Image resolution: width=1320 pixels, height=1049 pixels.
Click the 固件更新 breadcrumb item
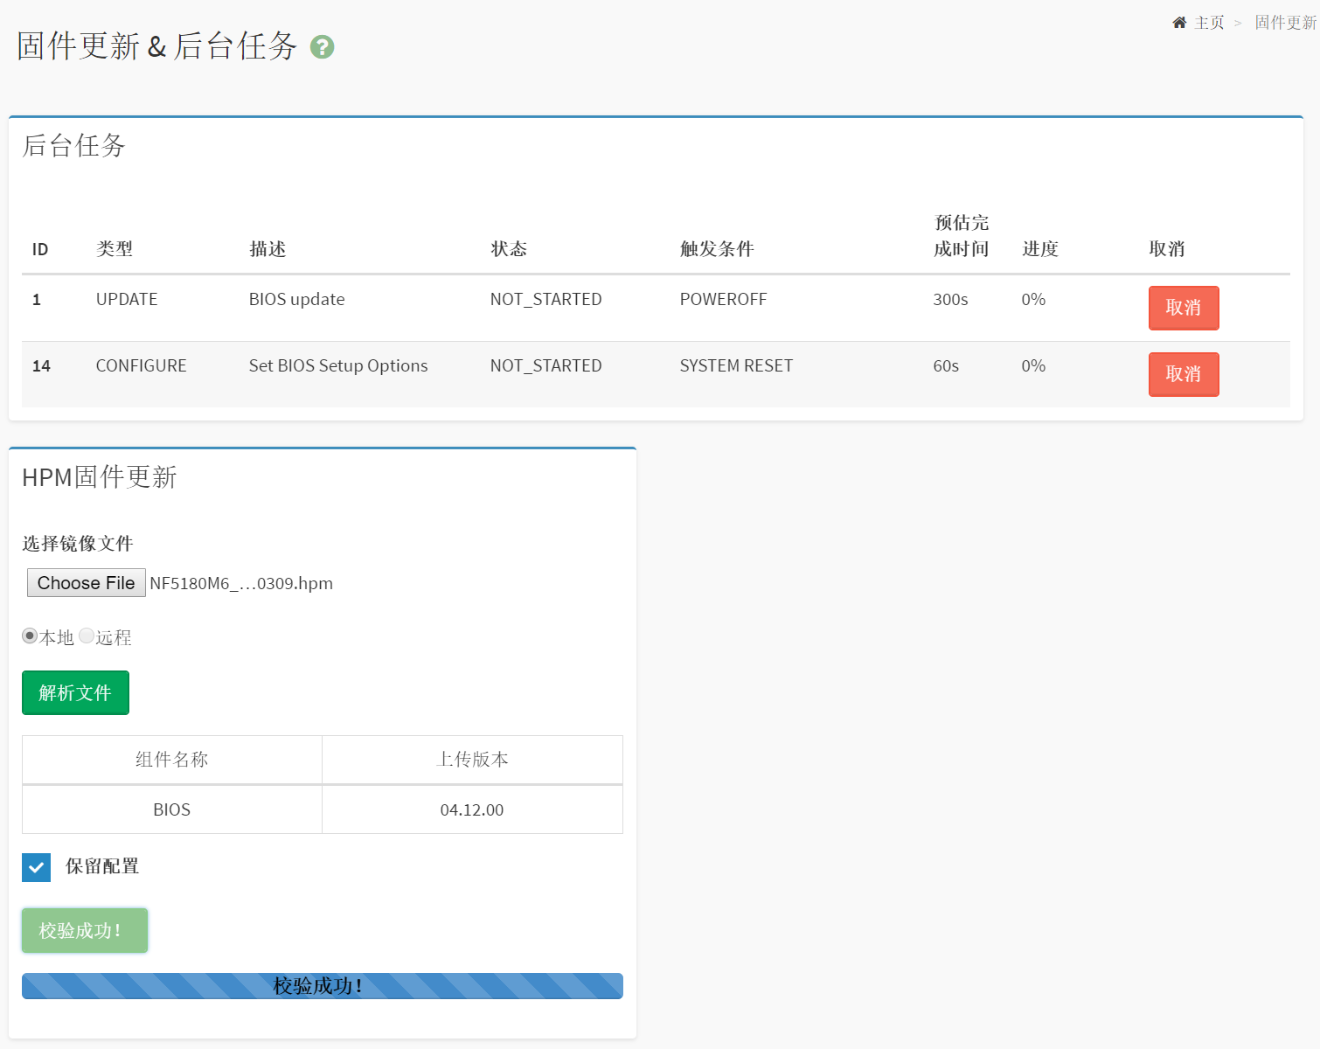[1285, 23]
